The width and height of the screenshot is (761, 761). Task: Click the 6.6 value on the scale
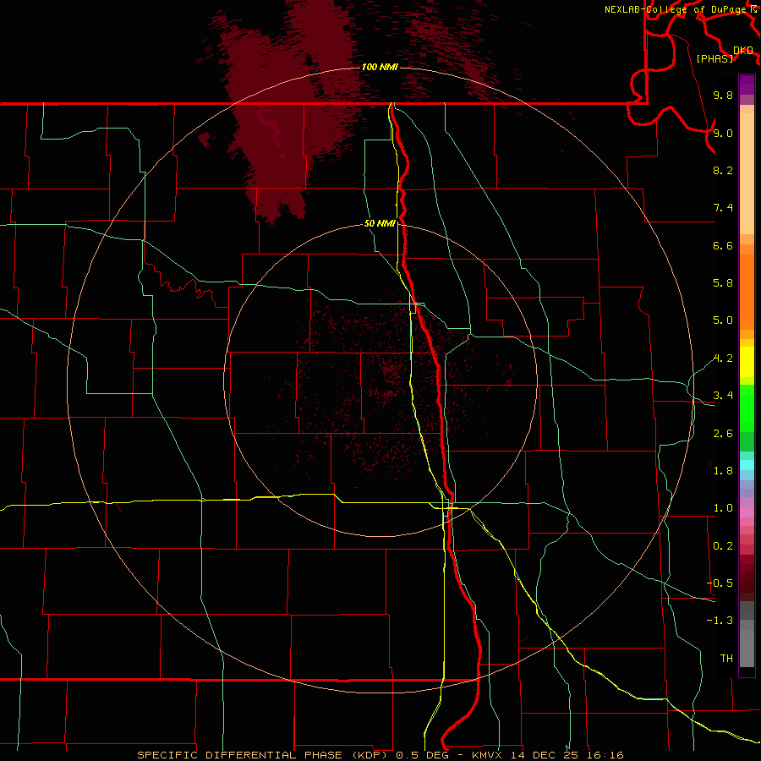pos(723,245)
